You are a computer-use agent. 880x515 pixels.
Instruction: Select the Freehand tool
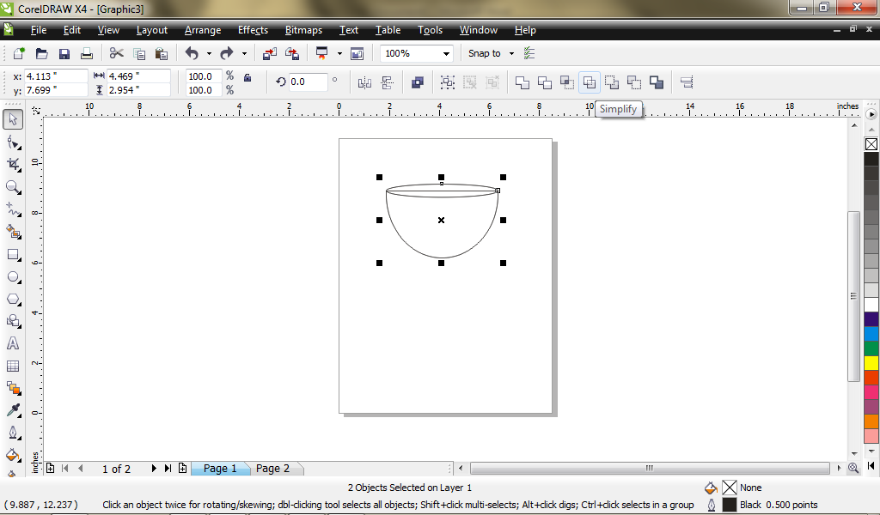(x=13, y=209)
